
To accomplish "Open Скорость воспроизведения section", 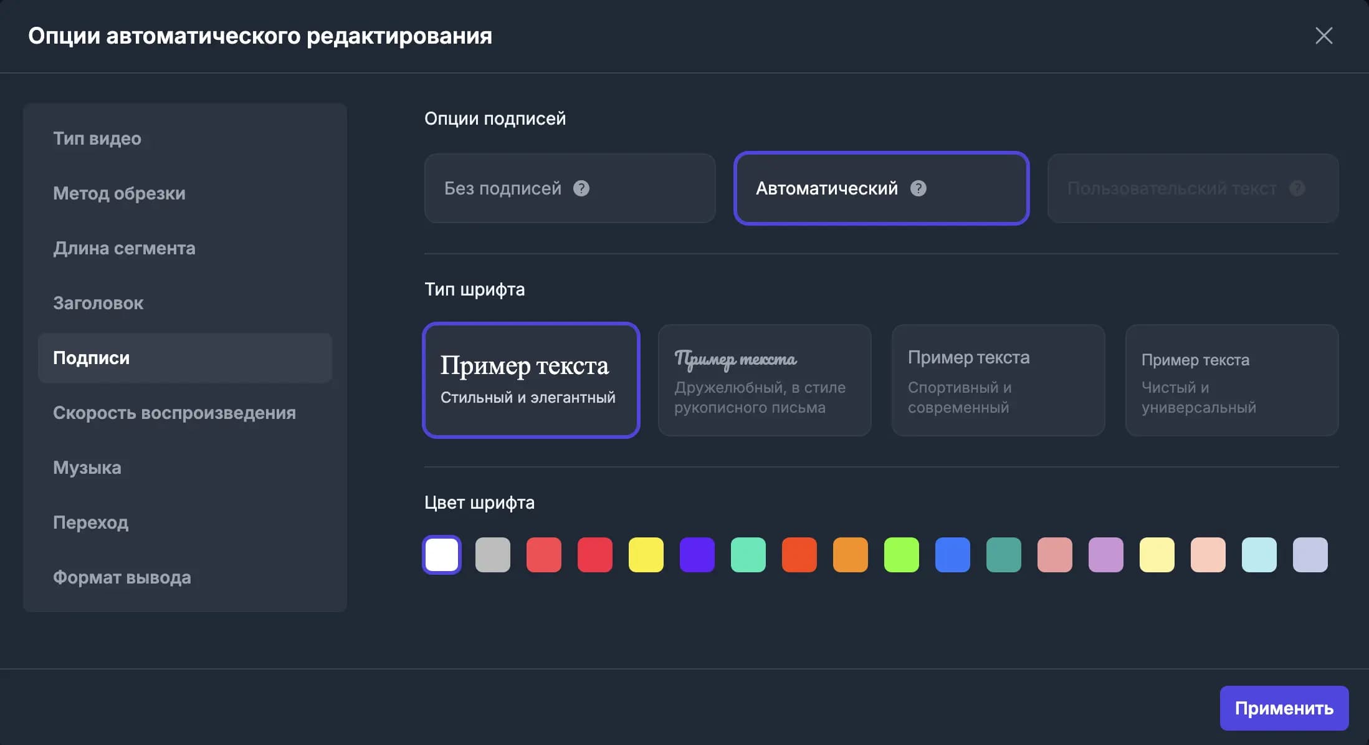I will coord(174,413).
